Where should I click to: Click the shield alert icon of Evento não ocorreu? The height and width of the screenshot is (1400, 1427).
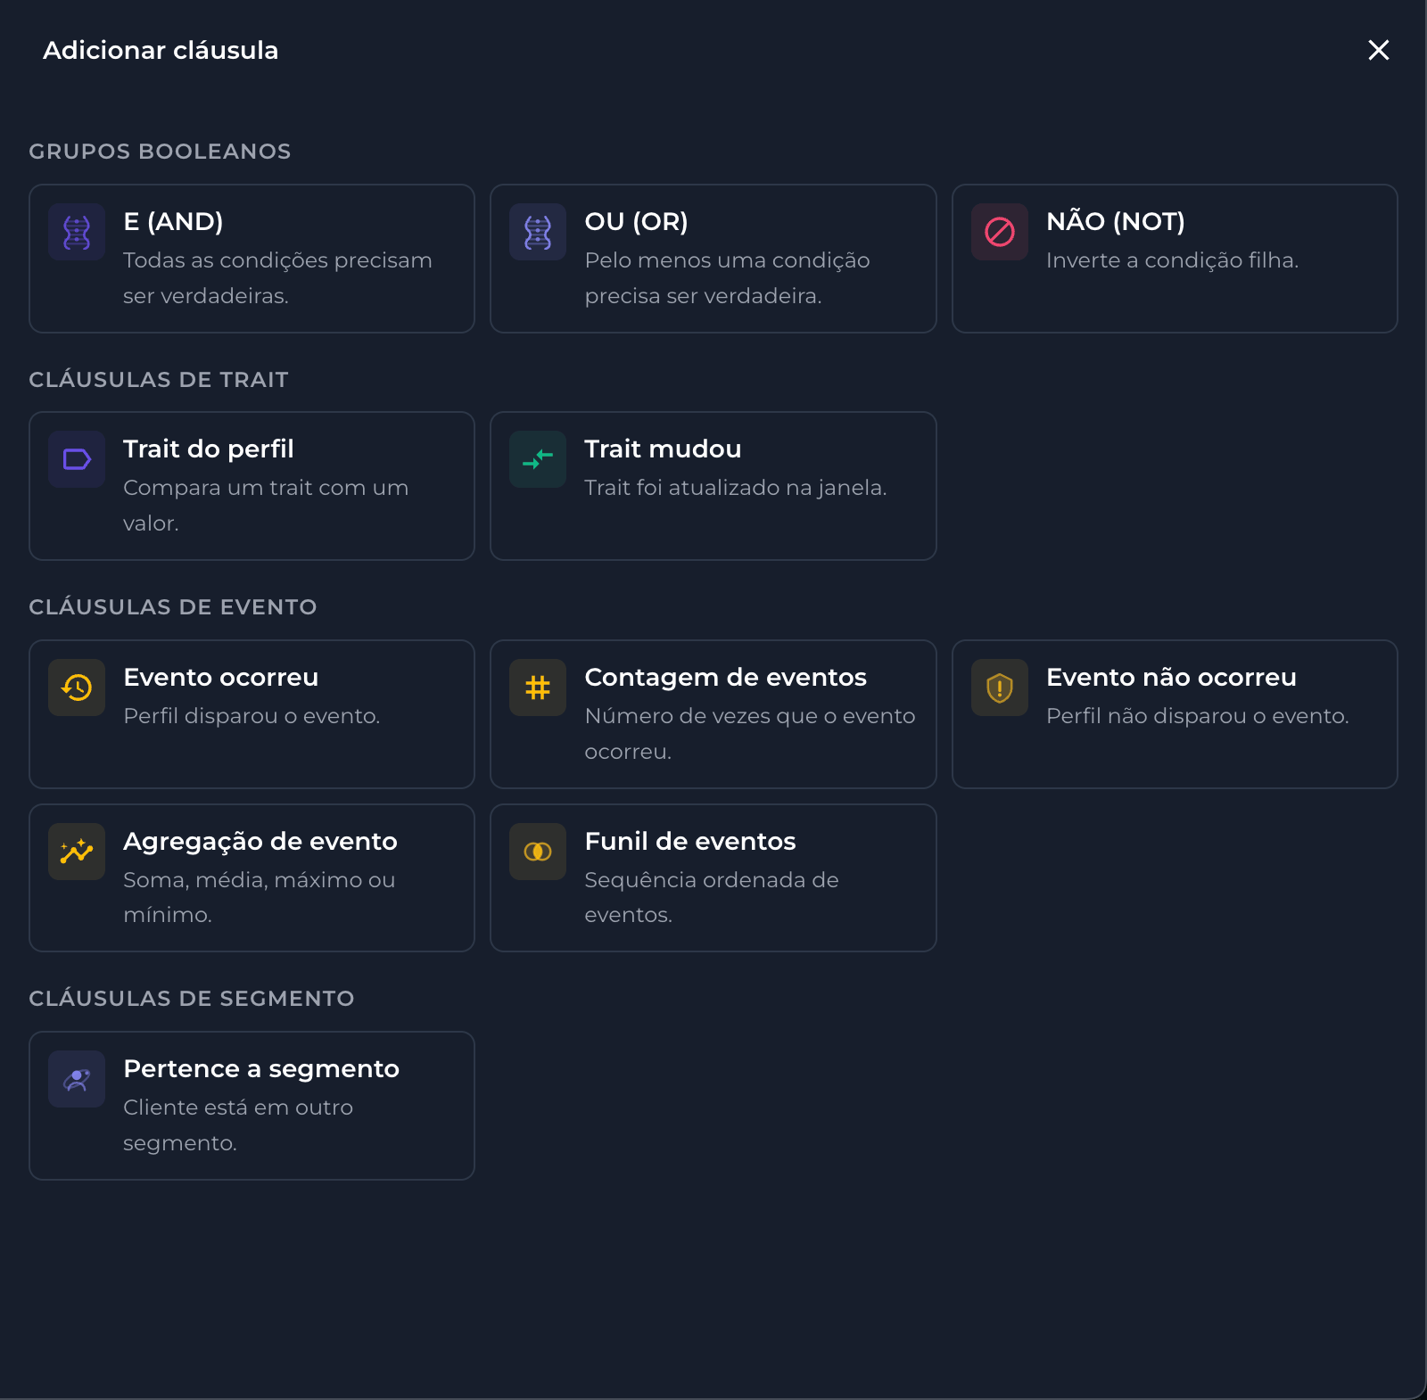(x=1000, y=688)
